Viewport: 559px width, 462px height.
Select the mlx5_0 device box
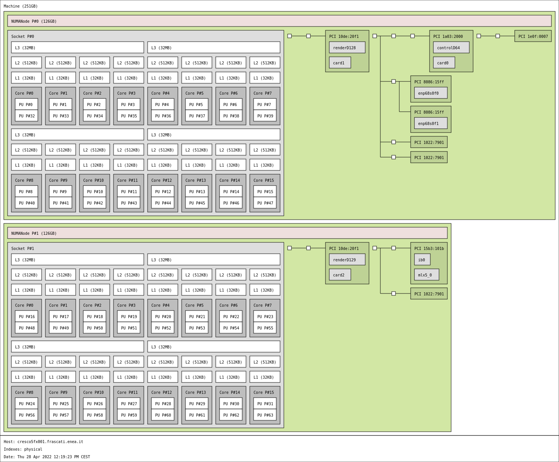tap(427, 275)
